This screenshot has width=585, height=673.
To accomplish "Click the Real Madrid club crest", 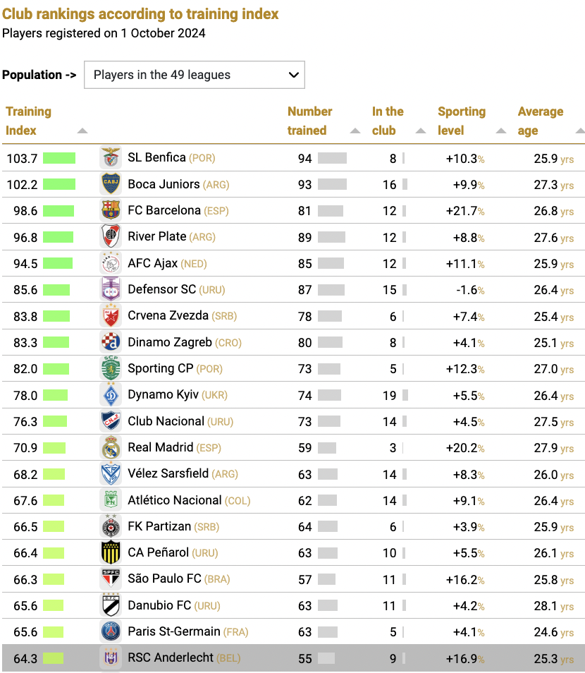I will 110,447.
